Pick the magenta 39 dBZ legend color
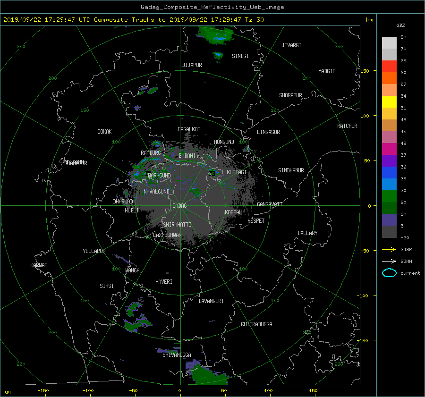This screenshot has width=425, height=397. pos(389,149)
